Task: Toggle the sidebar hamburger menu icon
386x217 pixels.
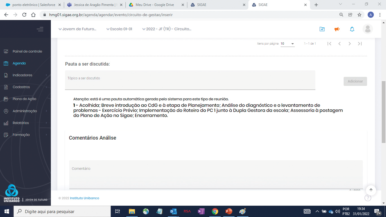Action: click(x=40, y=29)
